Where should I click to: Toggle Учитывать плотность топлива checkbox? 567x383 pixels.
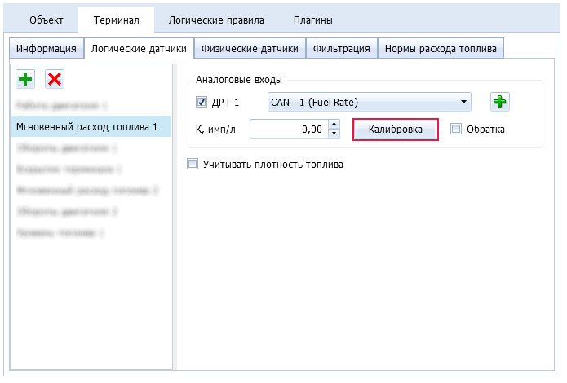pyautogui.click(x=193, y=164)
